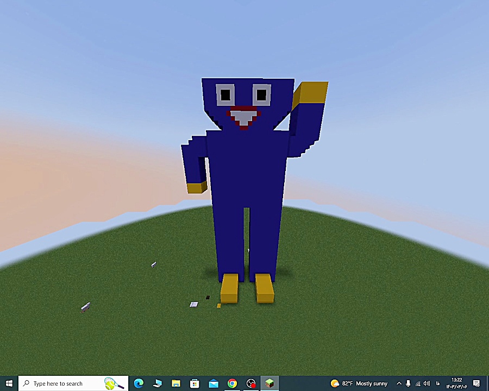Focus the 'Type here to search' box
Viewport: 489px width, 391px height.
(x=73, y=383)
